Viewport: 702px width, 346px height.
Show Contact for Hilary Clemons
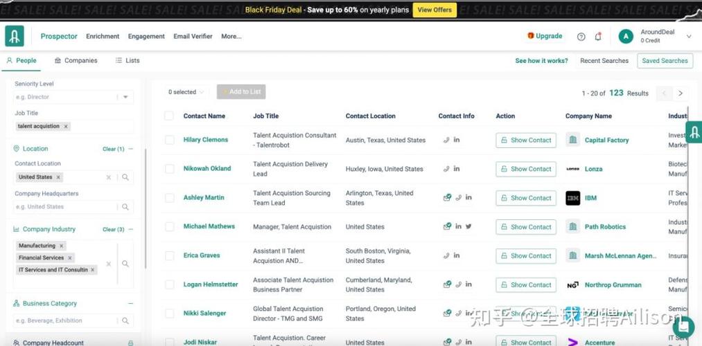(x=526, y=140)
